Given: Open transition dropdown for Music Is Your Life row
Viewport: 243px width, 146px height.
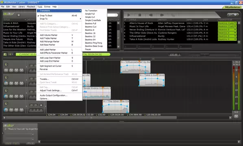Looking at the screenshot, I should click(x=235, y=26).
